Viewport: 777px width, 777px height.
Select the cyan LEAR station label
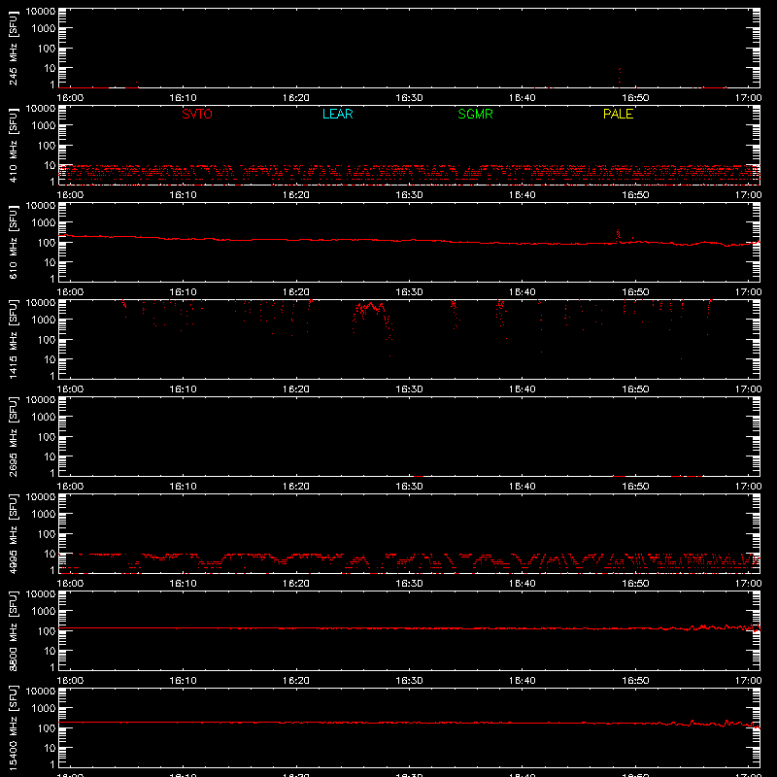click(337, 114)
